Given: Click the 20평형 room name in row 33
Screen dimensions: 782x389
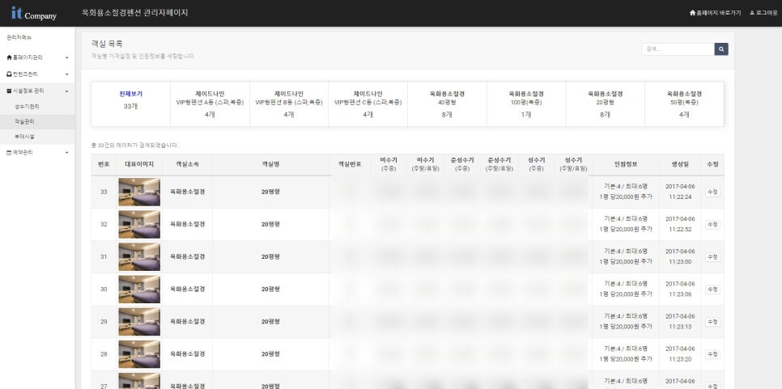Looking at the screenshot, I should 270,192.
